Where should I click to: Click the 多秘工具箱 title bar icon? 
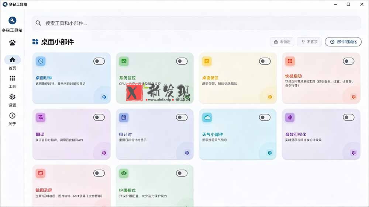tap(5, 4)
